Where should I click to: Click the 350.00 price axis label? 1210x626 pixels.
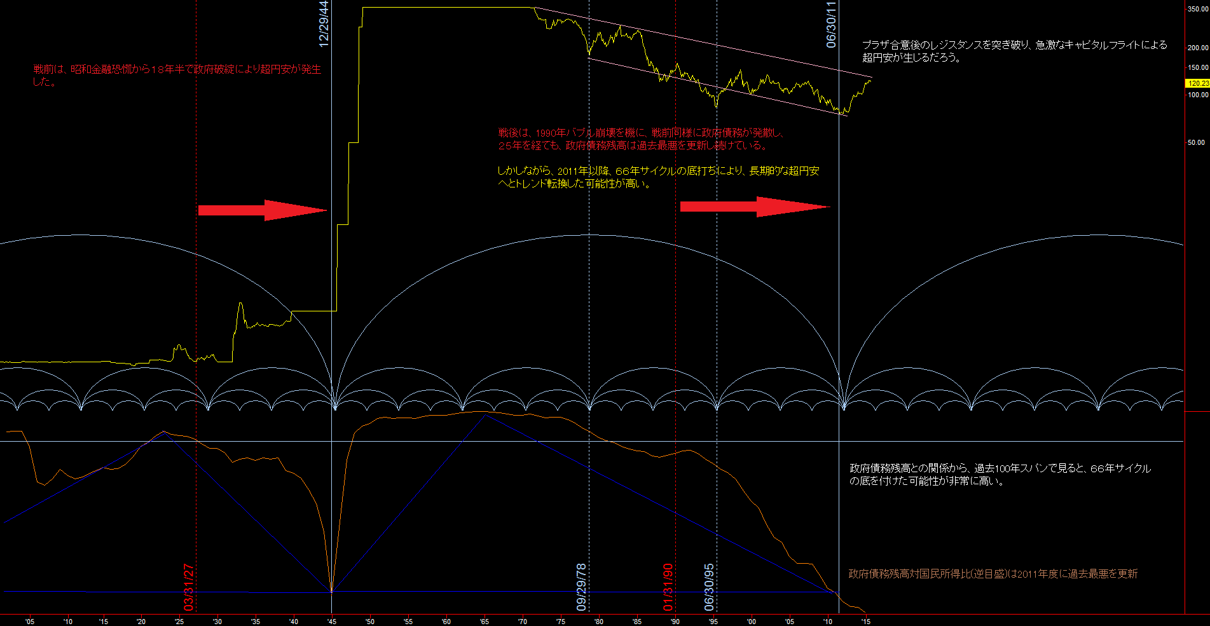[x=1198, y=10]
